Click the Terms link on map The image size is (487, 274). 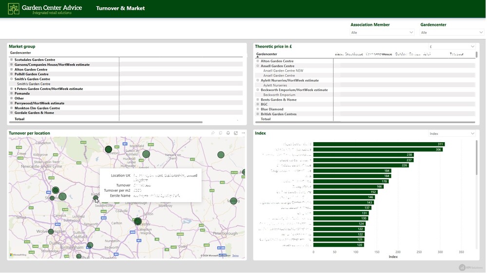(x=235, y=256)
